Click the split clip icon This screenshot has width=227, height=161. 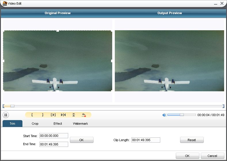[x=63, y=115]
